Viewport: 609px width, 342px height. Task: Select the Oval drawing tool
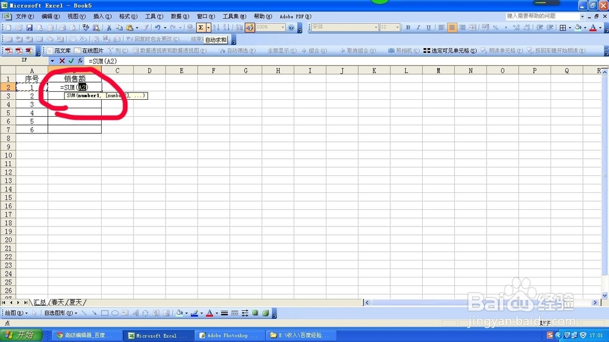[115, 313]
